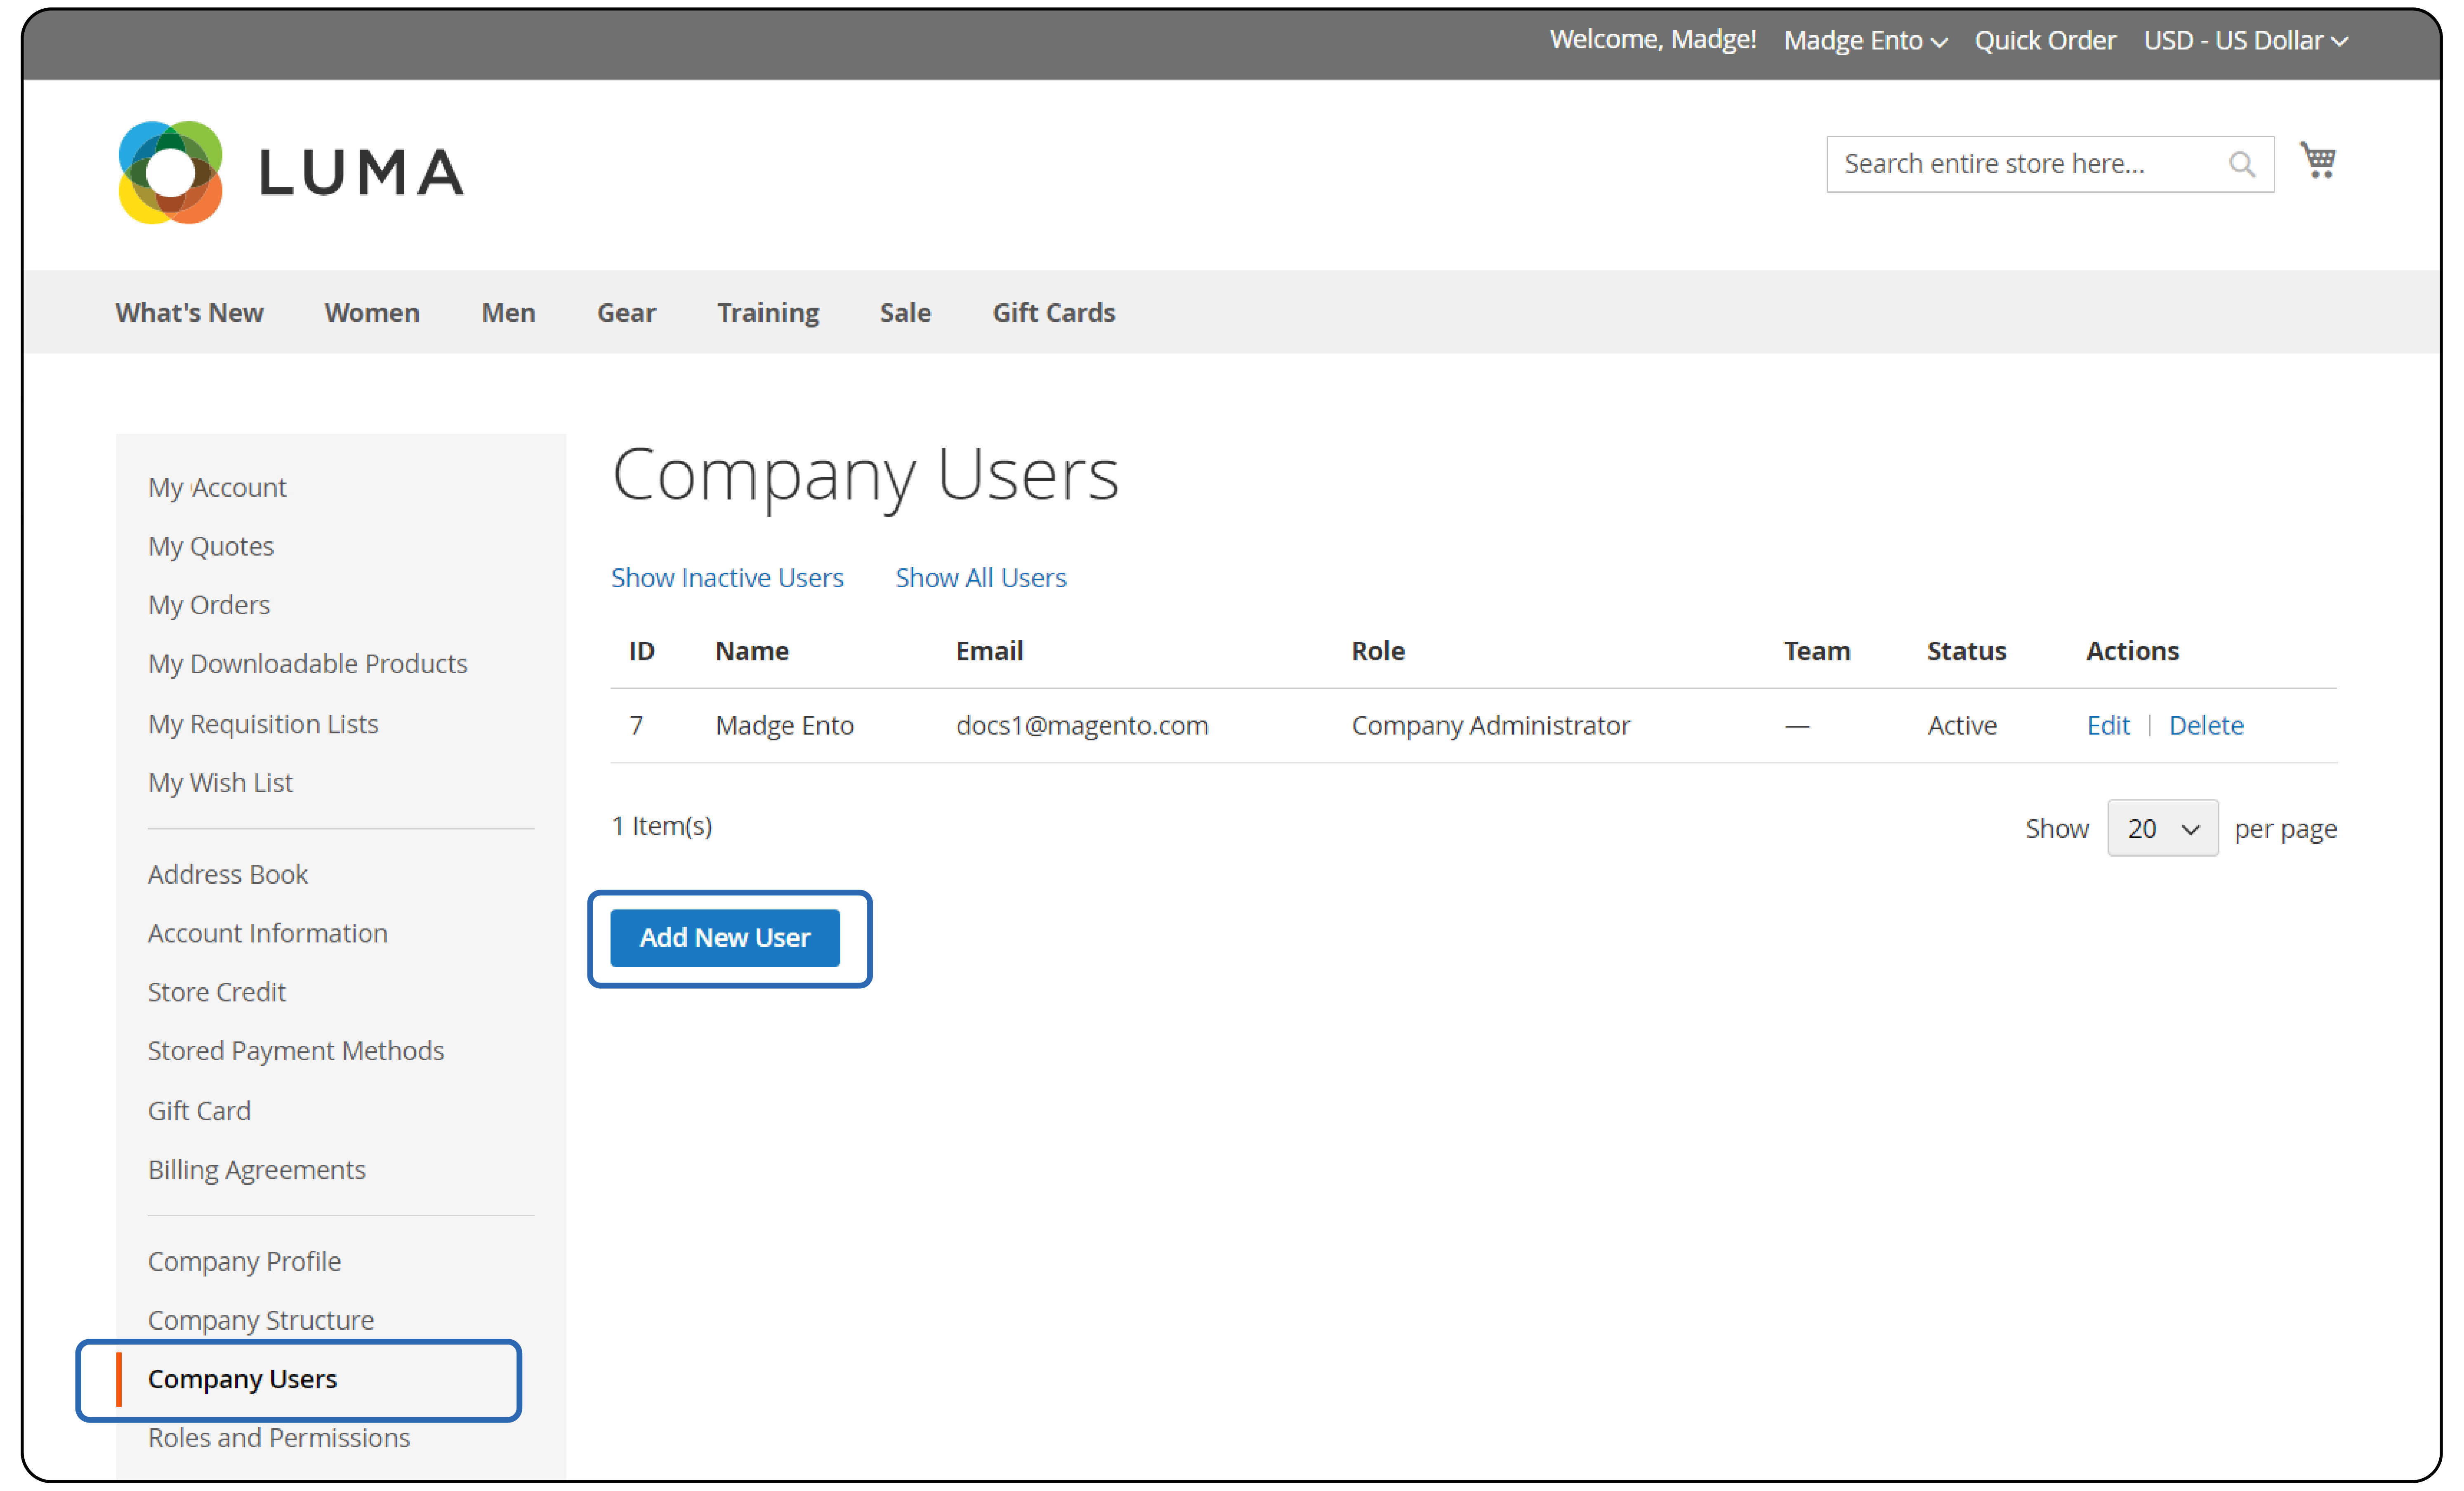Click the Welcome, Madge! greeting
2464x1491 pixels.
[x=1653, y=40]
